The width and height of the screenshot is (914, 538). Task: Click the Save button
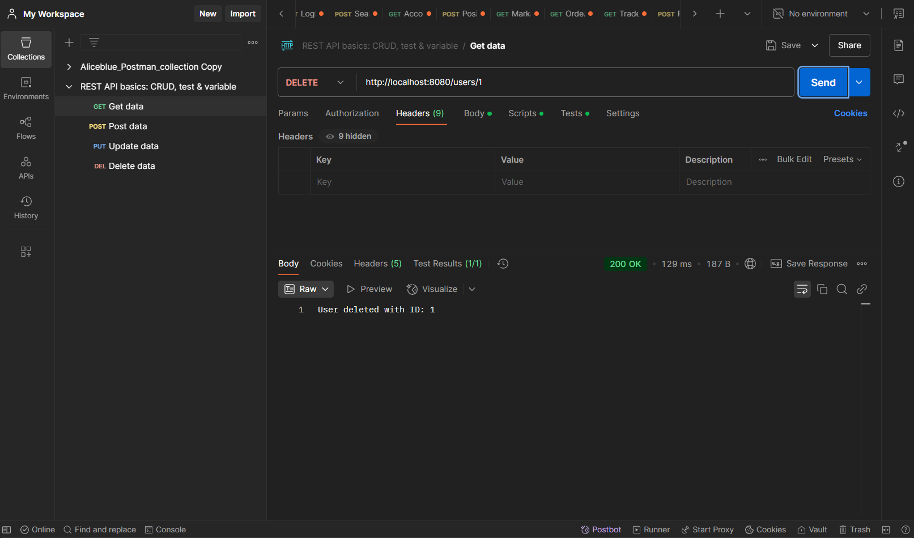783,45
